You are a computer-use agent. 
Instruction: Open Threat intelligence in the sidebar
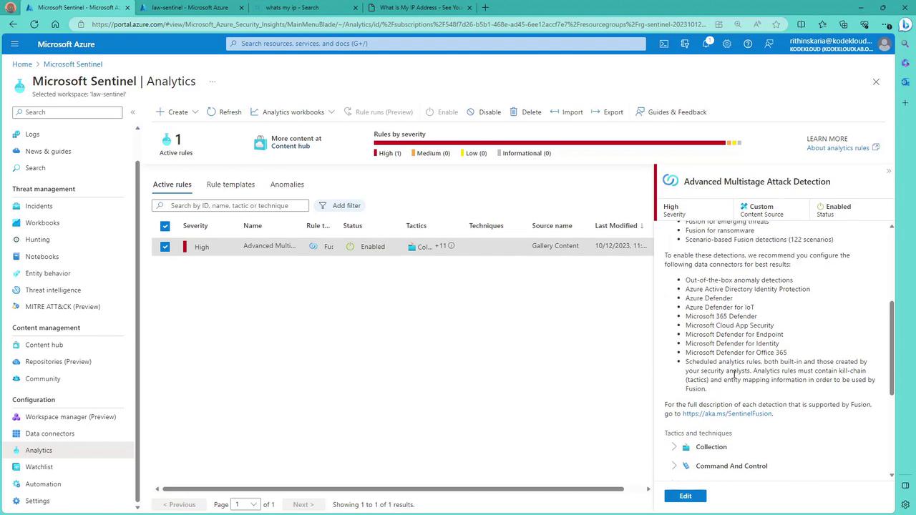tap(53, 290)
